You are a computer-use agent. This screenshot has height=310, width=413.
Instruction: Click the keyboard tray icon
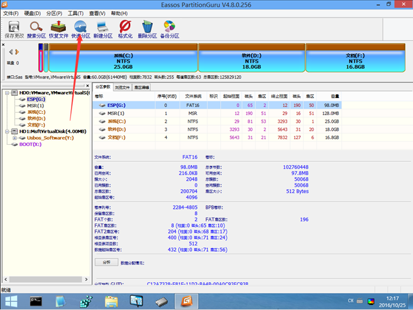[360, 301]
